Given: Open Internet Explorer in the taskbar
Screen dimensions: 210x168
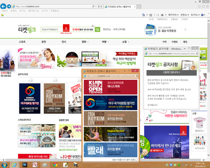Looking at the screenshot, I should [14, 165].
